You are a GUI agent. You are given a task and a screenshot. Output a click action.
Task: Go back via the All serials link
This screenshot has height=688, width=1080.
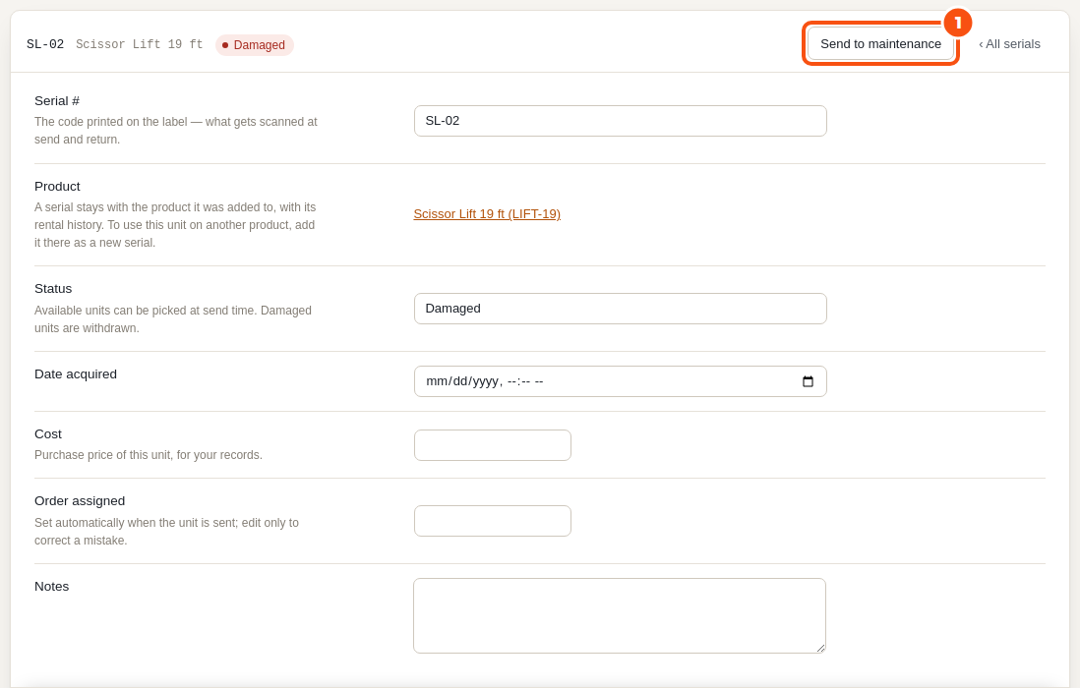pos(1009,44)
